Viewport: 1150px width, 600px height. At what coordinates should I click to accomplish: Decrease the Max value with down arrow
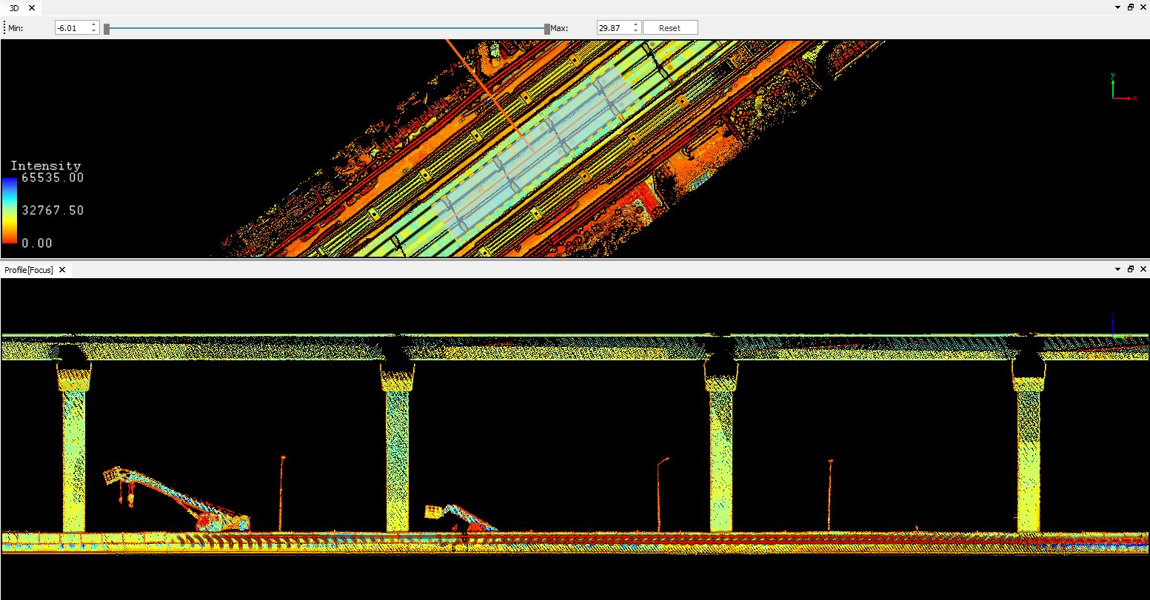[x=635, y=31]
